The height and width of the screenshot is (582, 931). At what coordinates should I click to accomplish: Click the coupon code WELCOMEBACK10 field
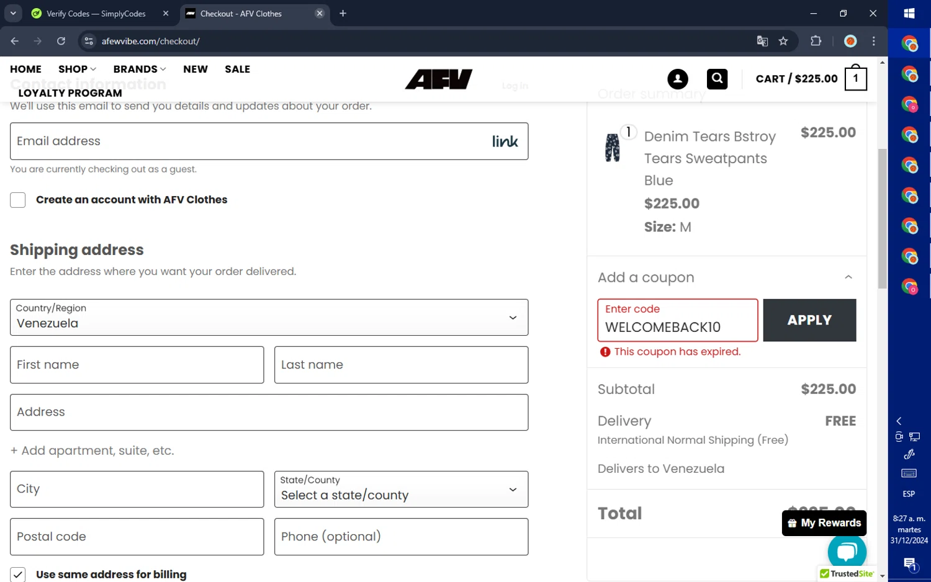(677, 320)
